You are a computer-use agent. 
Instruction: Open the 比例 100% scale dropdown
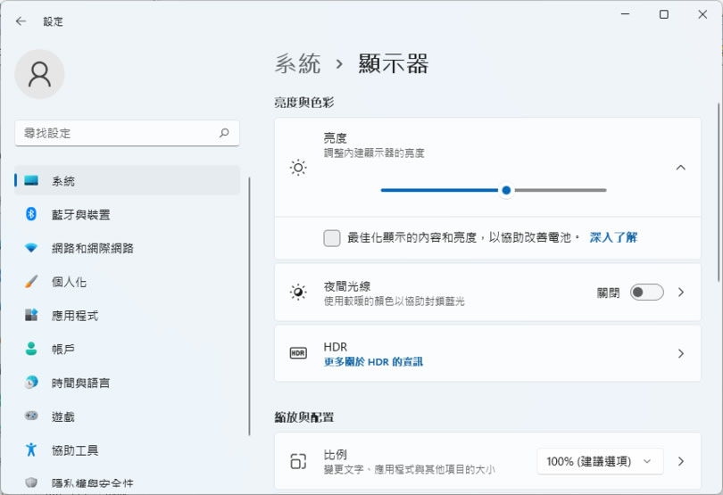click(x=600, y=461)
